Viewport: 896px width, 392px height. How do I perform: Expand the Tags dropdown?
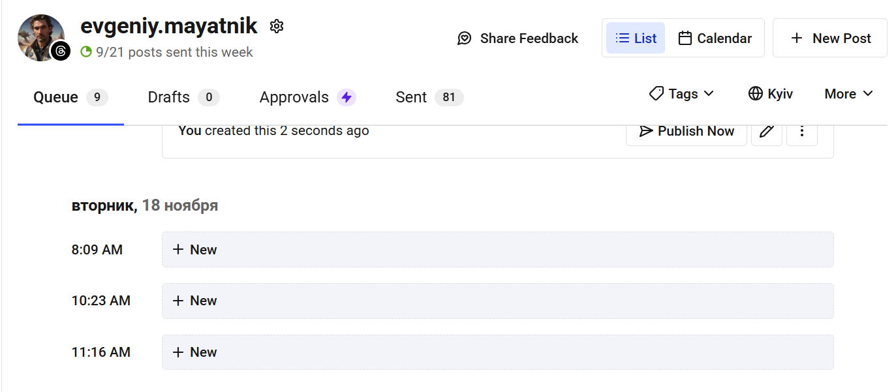682,94
